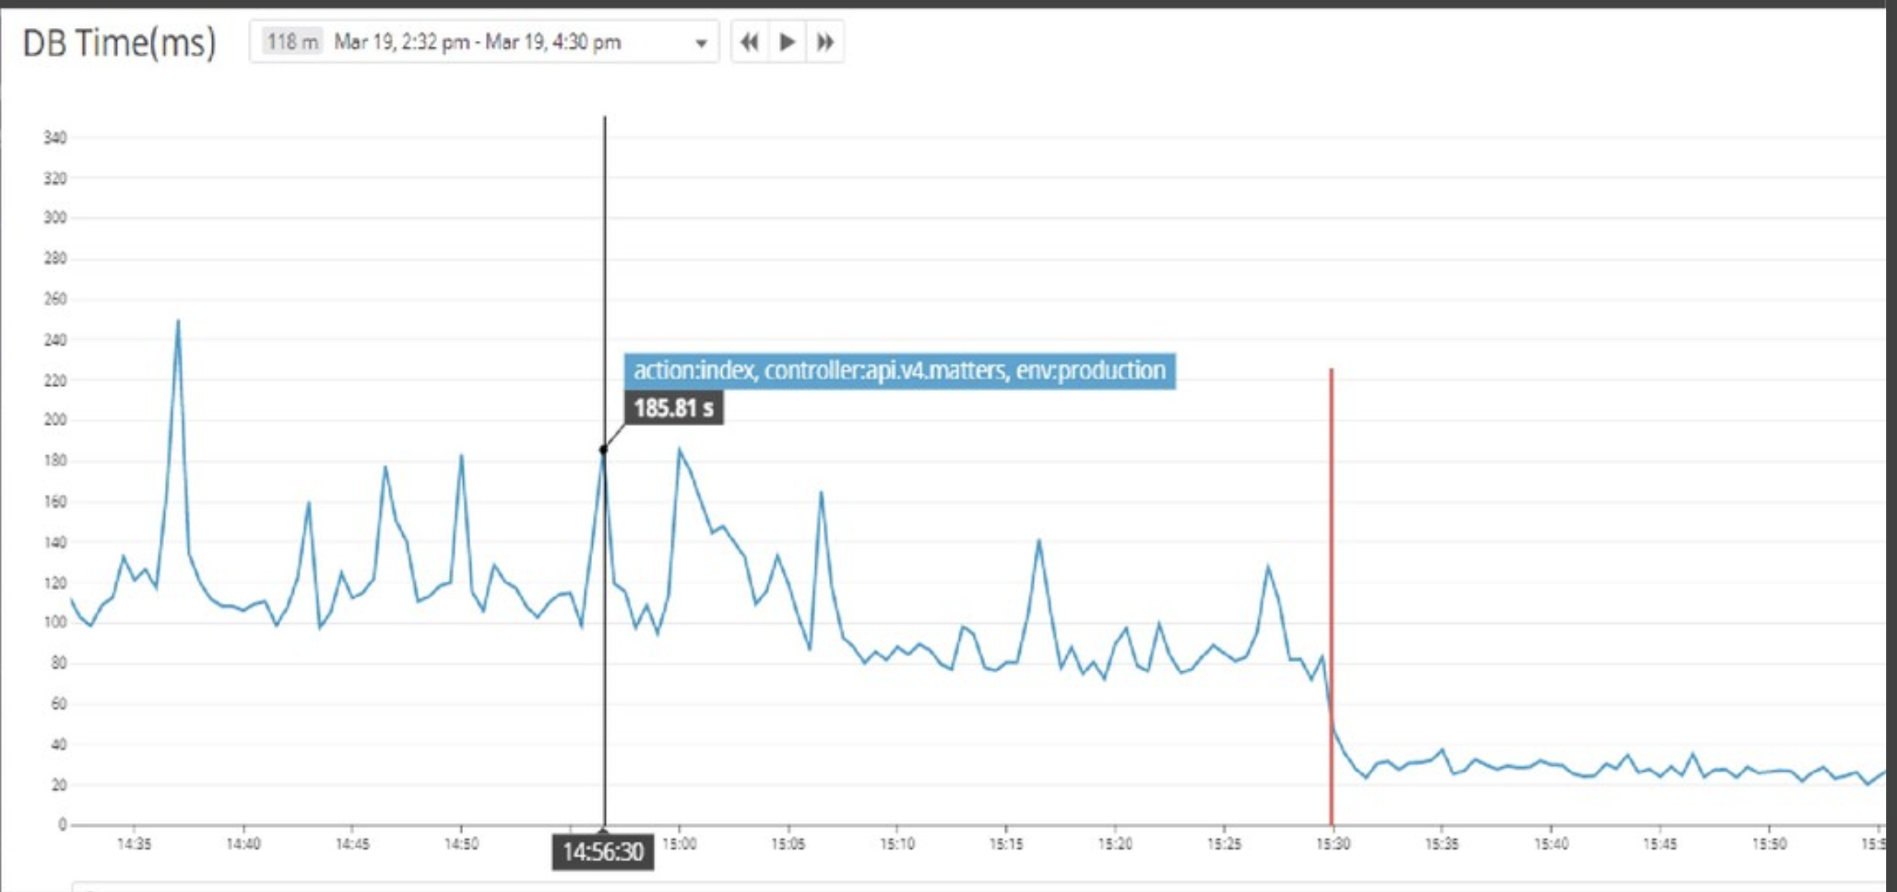Click the 240 peak near 14:37
Screen dimensions: 1897x892
coord(179,322)
